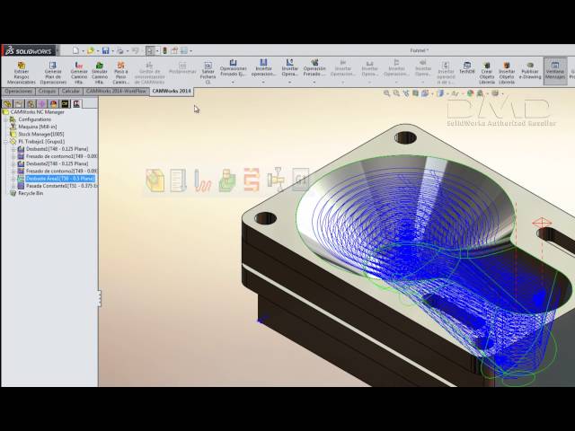This screenshot has height=431, width=575.
Task: Open Paso a Paso Camino tool
Action: (120, 73)
